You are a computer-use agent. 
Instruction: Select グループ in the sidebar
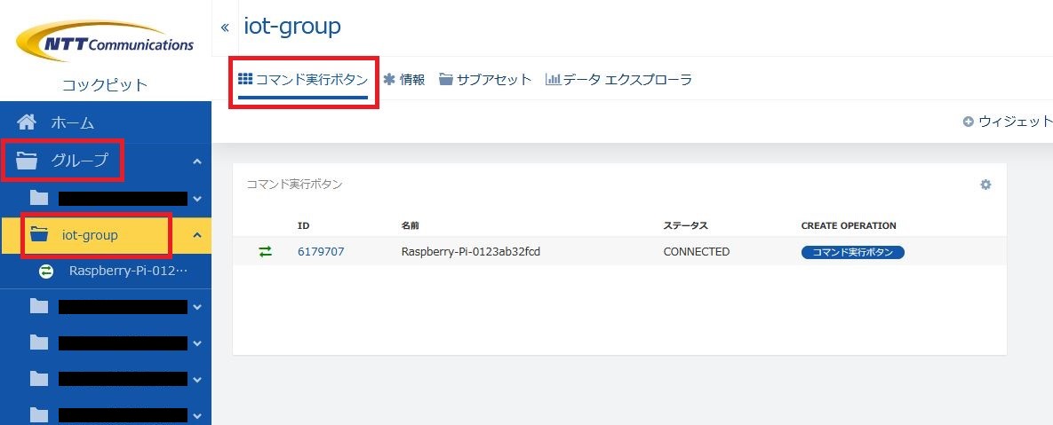pos(79,161)
